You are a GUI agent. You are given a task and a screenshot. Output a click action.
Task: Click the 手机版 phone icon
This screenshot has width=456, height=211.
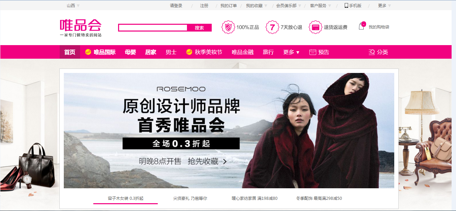[346, 5]
